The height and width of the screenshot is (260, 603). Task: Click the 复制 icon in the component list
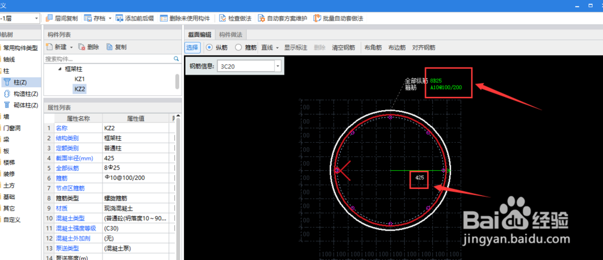[110, 47]
